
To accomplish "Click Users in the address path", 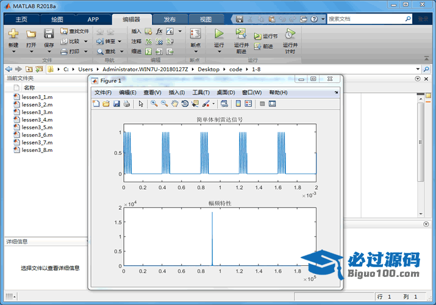I will tap(85, 70).
